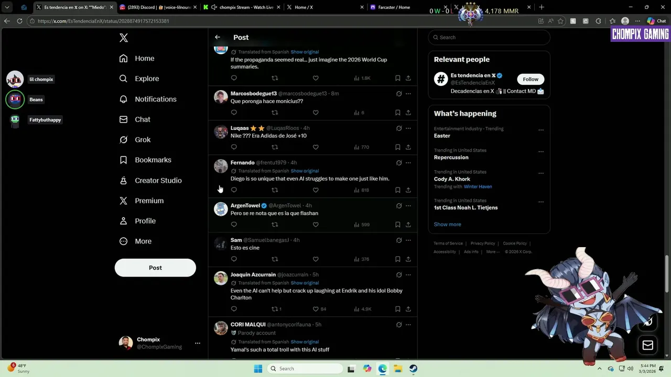
Task: Open Winter Haven trending link
Action: [478, 186]
